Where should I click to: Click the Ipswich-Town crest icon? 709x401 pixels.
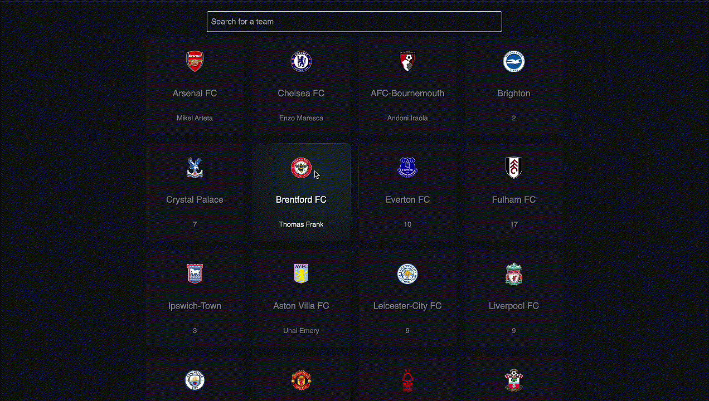[x=195, y=274]
